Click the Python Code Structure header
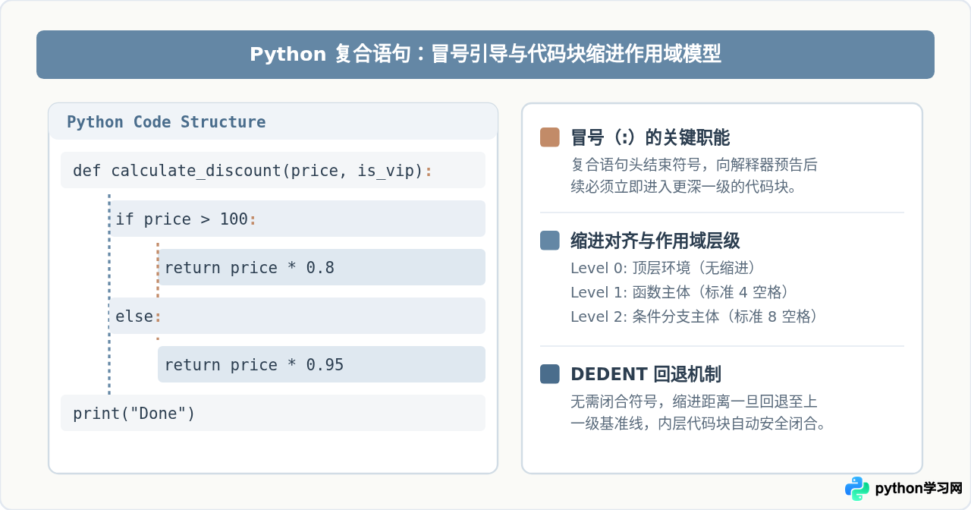 273,121
